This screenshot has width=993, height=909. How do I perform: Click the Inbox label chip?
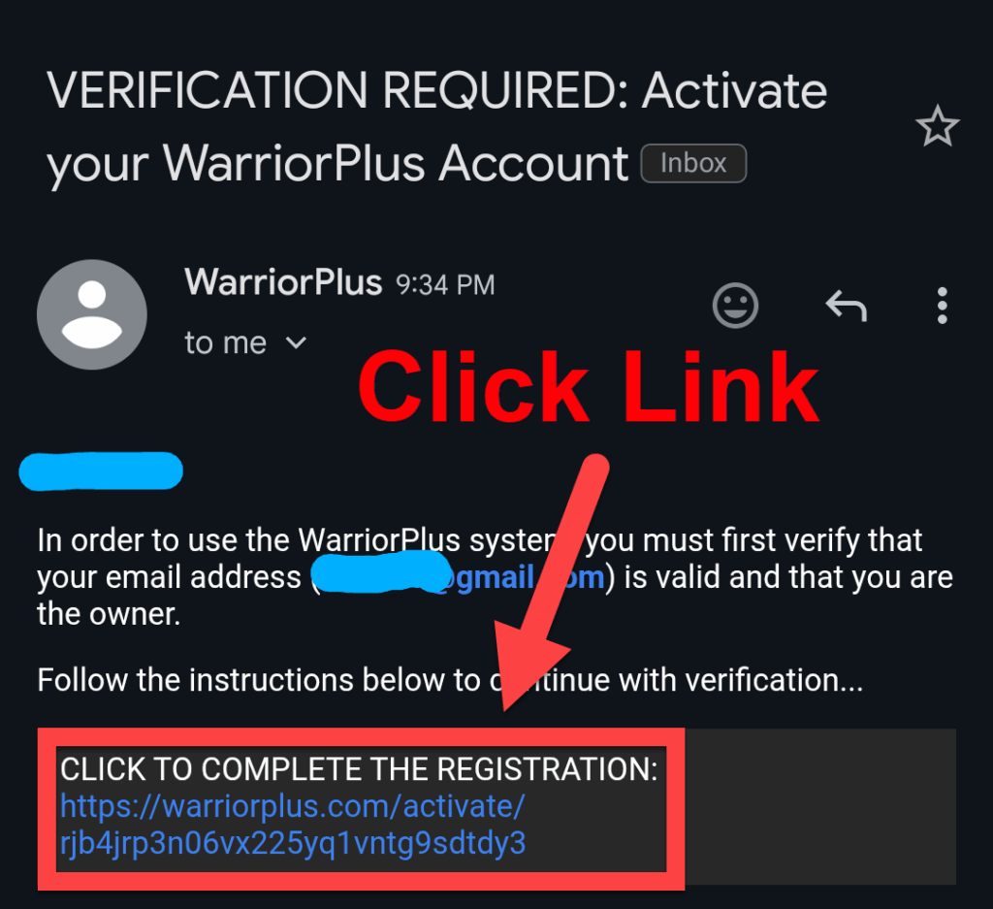pos(693,163)
